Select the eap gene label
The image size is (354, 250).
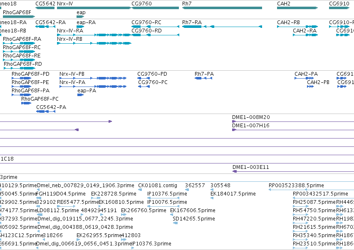(x=81, y=12)
